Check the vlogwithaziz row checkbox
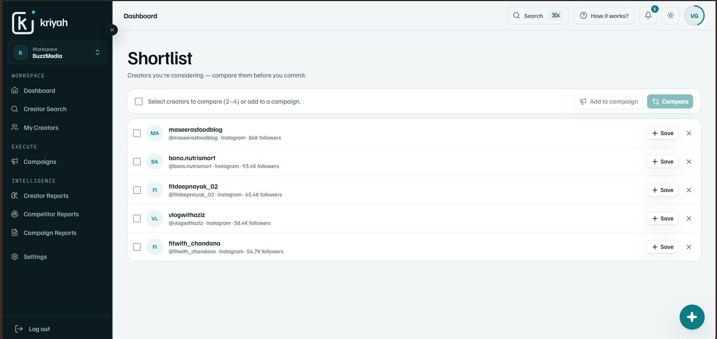 (137, 218)
